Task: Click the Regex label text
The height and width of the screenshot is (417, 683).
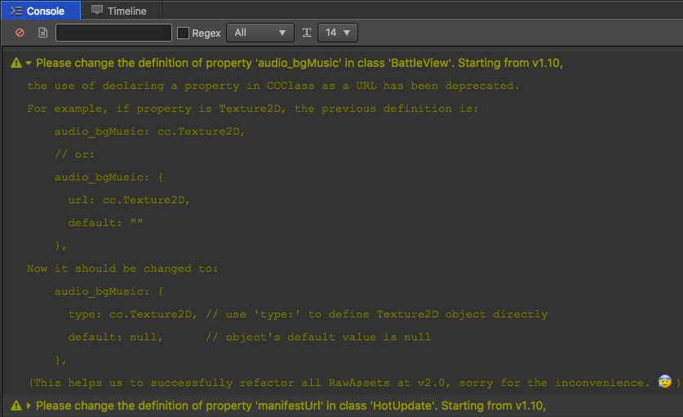Action: (x=206, y=33)
